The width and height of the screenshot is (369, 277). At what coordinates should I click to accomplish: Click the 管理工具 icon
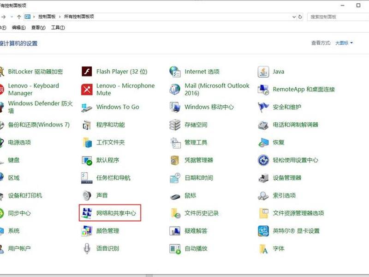pos(175,143)
